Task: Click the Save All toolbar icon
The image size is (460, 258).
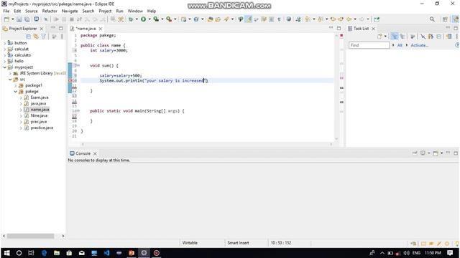Action: [x=27, y=19]
